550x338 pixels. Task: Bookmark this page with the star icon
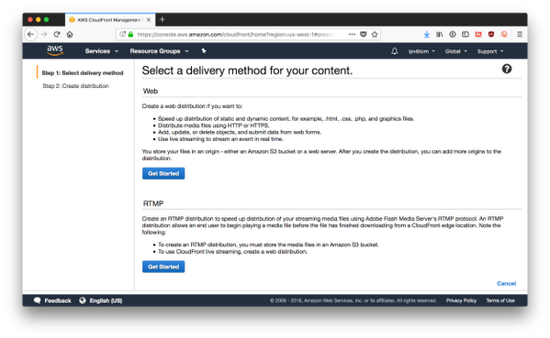(375, 34)
